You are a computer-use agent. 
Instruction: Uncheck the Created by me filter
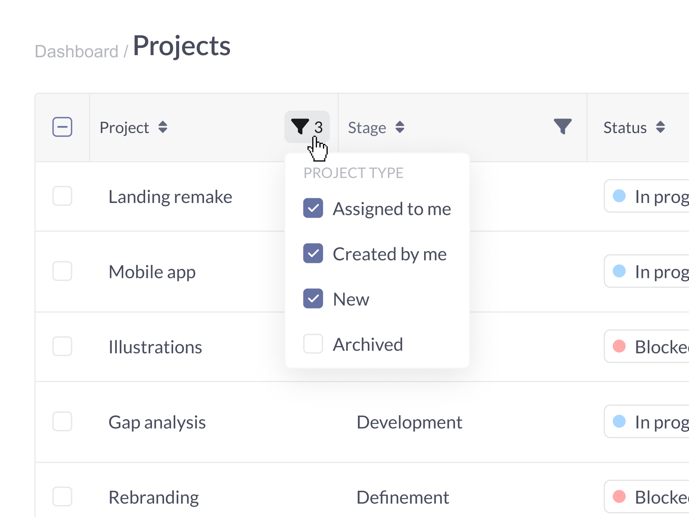tap(313, 253)
